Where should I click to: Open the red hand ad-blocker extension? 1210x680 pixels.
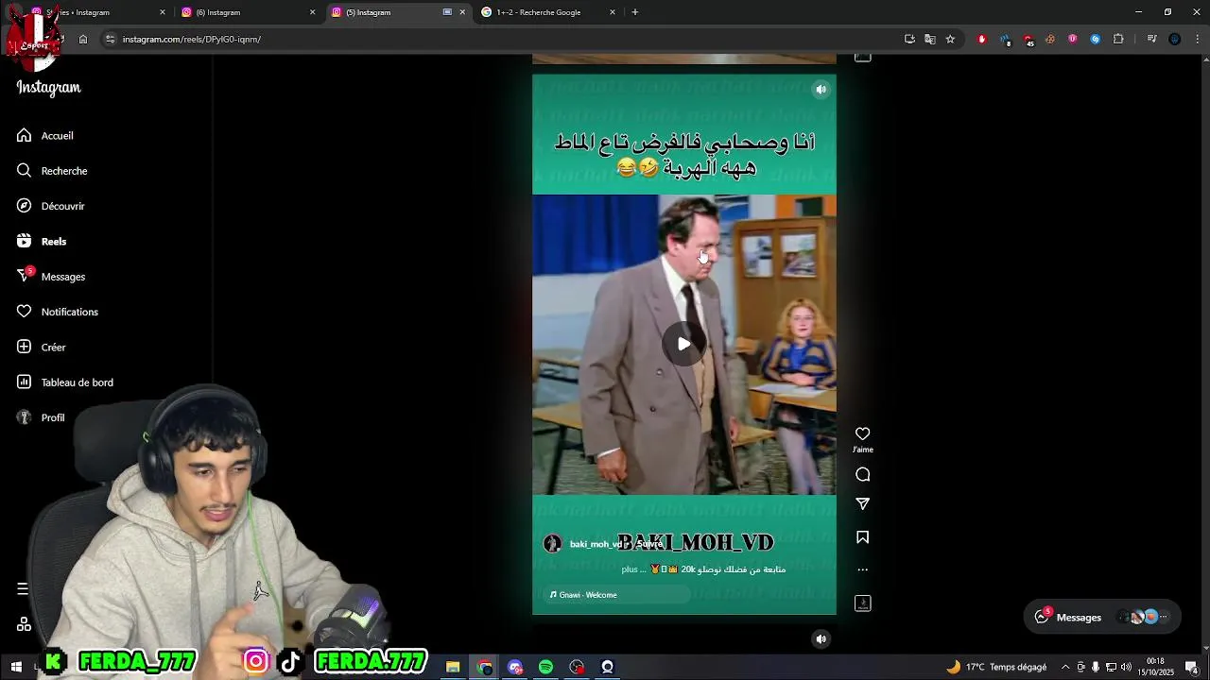tap(982, 39)
